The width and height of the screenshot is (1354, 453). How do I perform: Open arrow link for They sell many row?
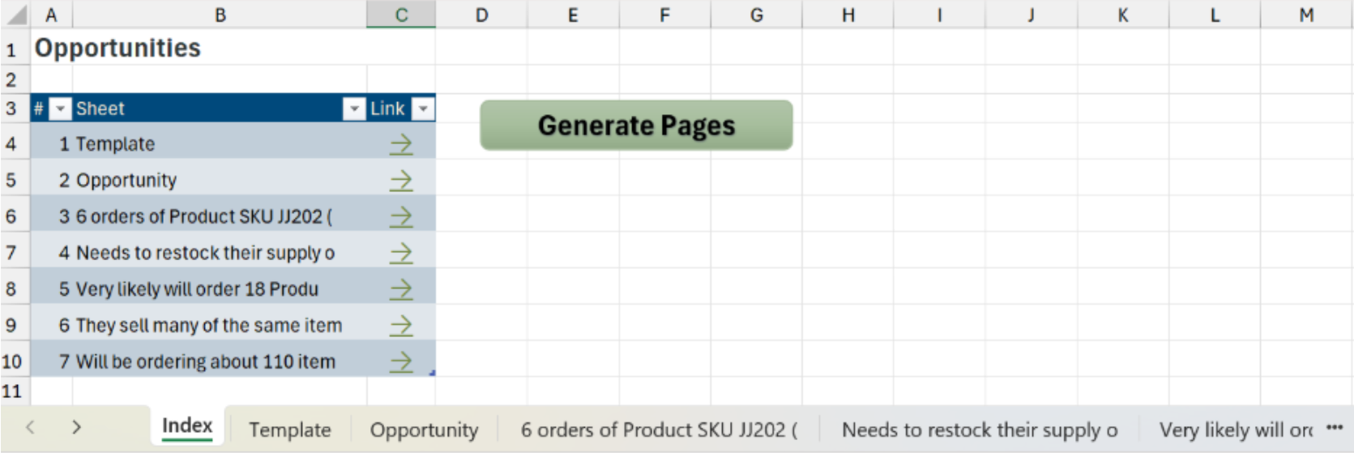point(400,326)
